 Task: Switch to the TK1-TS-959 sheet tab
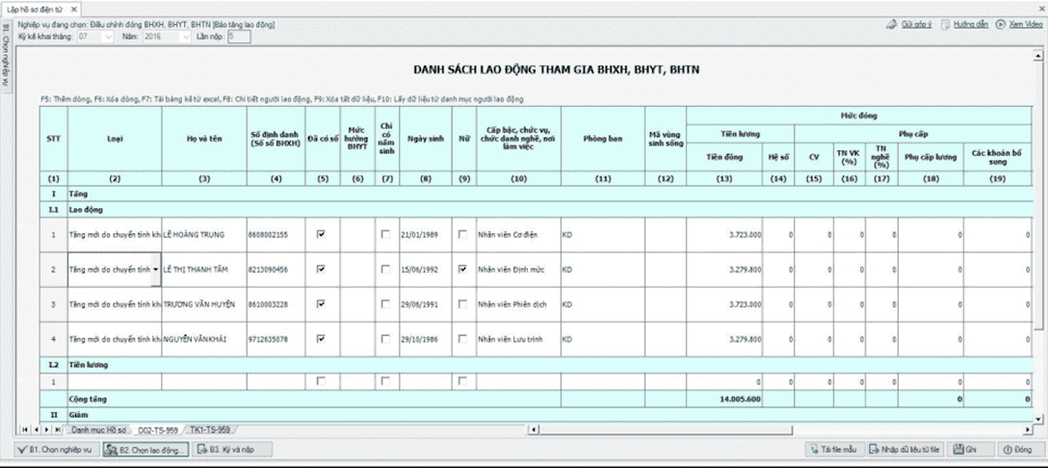pos(210,429)
